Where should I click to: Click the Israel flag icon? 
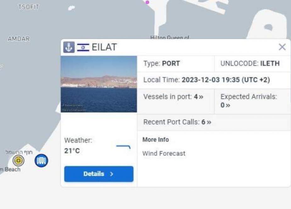(83, 47)
